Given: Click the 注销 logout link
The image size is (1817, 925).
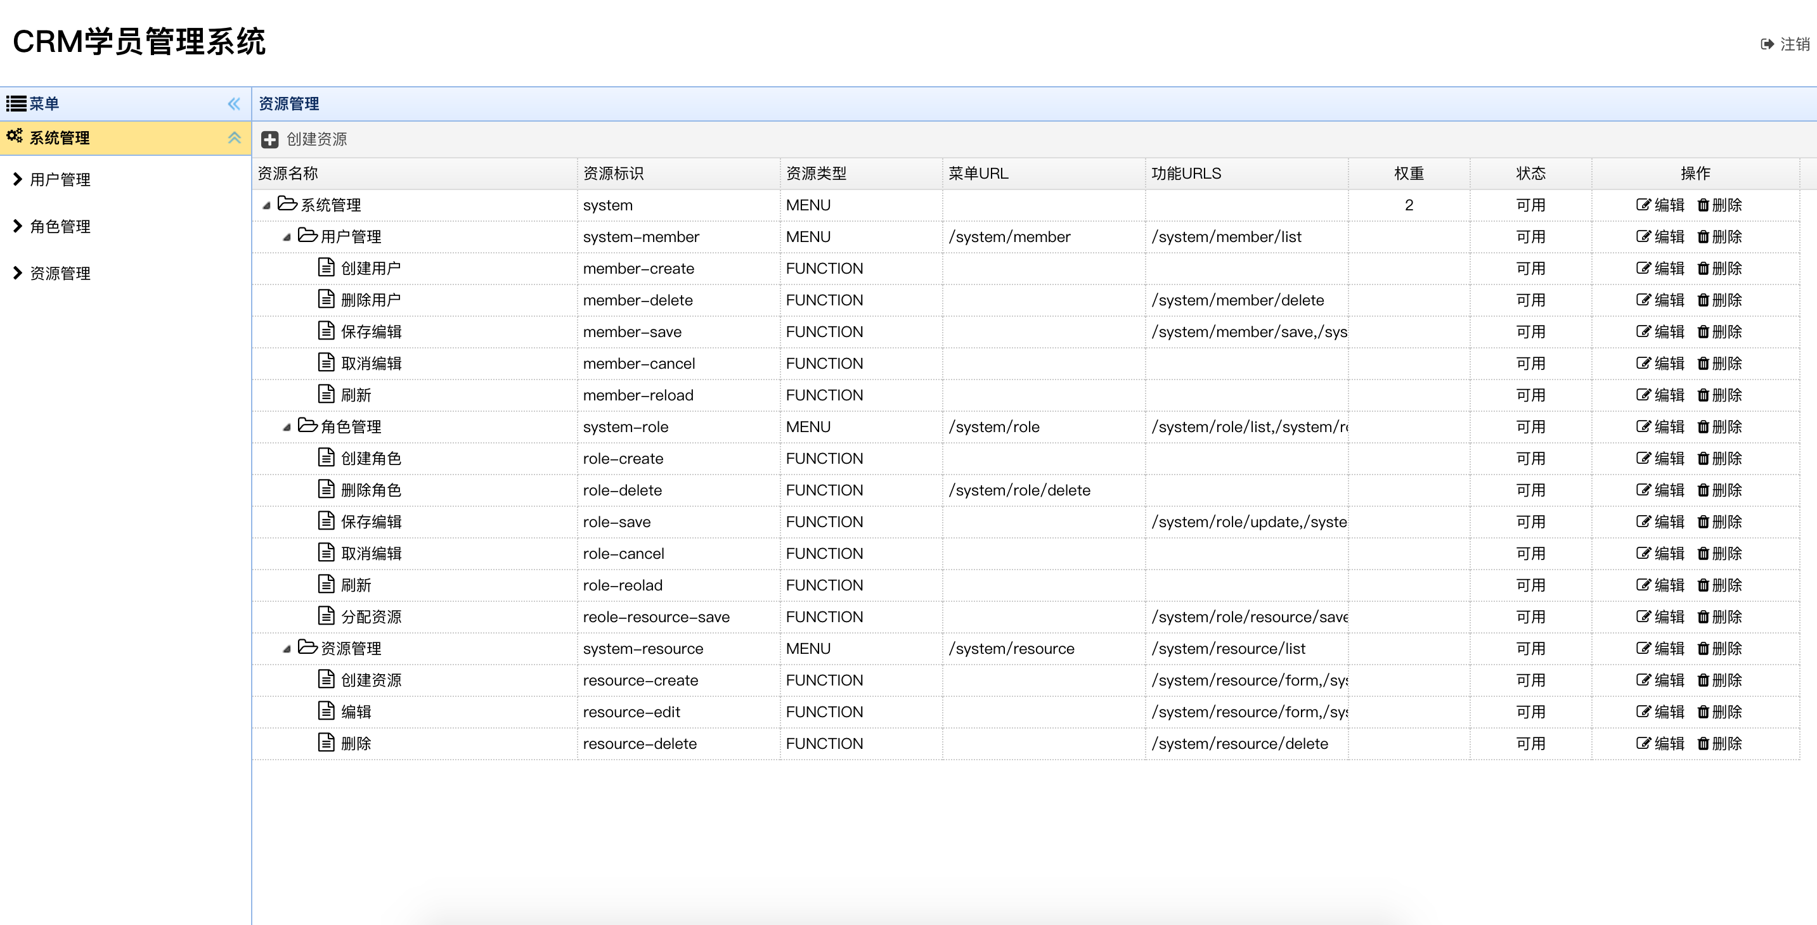Looking at the screenshot, I should pyautogui.click(x=1785, y=44).
